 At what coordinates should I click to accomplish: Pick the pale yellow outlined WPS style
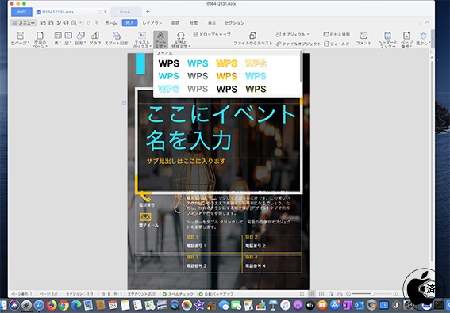point(256,63)
